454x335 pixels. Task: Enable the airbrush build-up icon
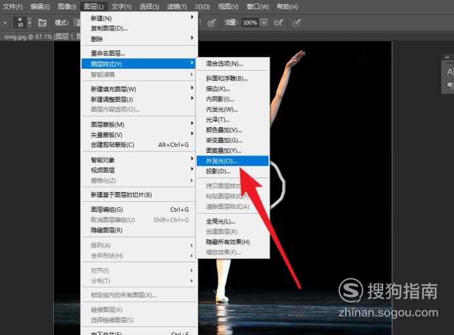[x=278, y=22]
